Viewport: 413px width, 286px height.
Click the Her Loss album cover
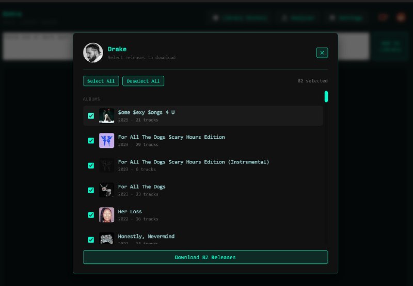(x=106, y=215)
